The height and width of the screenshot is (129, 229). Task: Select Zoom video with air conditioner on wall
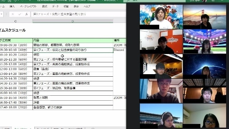point(205,116)
